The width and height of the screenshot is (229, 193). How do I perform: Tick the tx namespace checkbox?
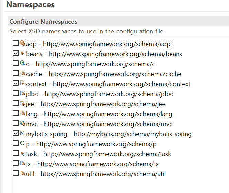16,163
